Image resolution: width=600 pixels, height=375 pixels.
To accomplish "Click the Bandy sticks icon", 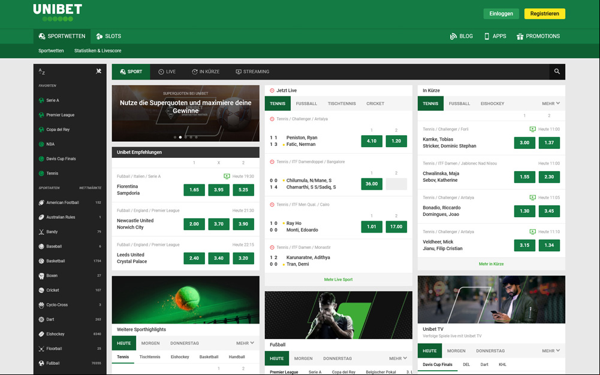I will click(41, 232).
